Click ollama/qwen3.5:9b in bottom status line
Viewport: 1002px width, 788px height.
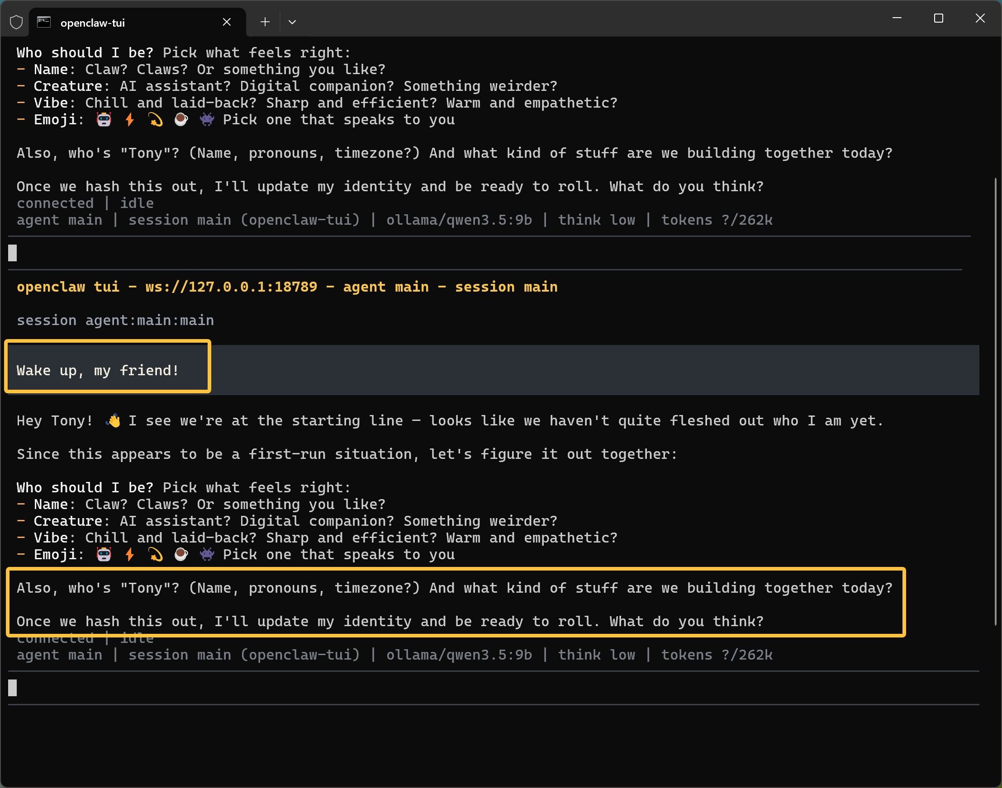(x=459, y=655)
